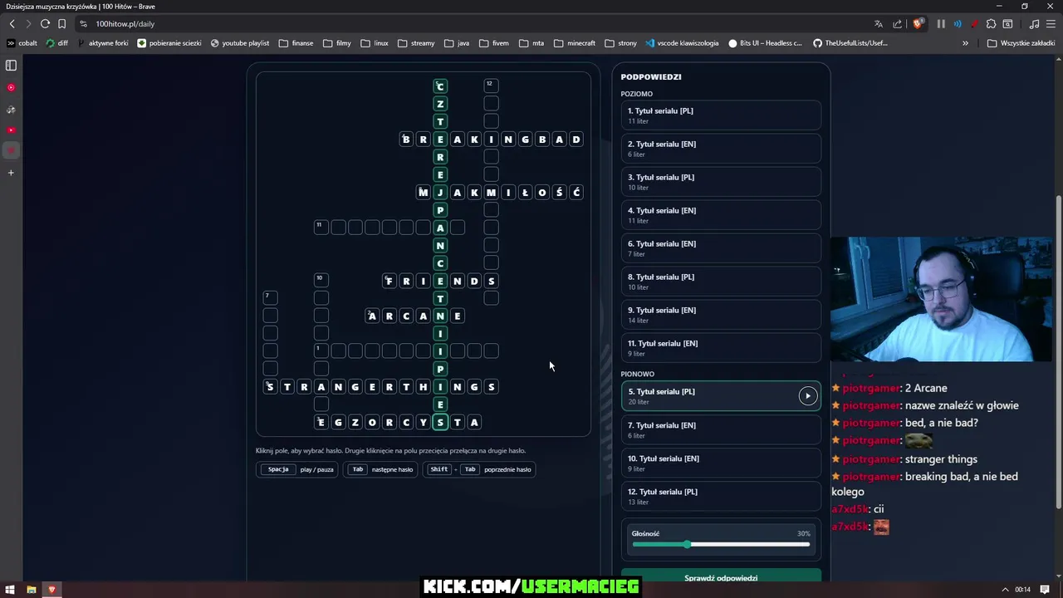Click crossword cell numbered 10
This screenshot has height=598, width=1063.
(321, 280)
